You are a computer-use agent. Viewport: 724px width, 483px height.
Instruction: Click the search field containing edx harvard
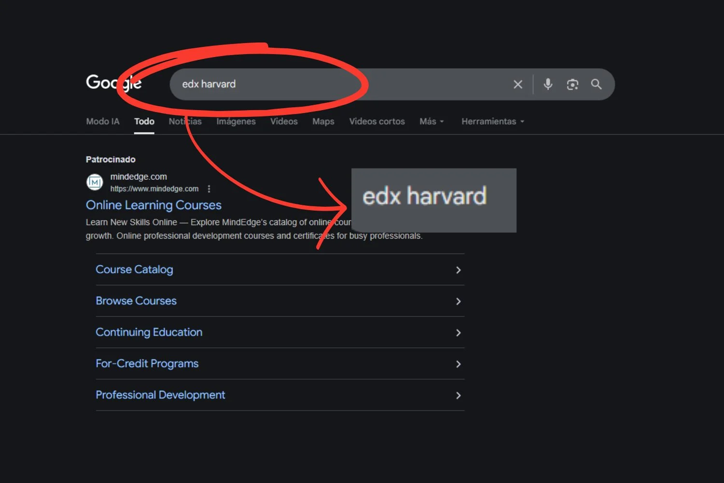coord(338,85)
